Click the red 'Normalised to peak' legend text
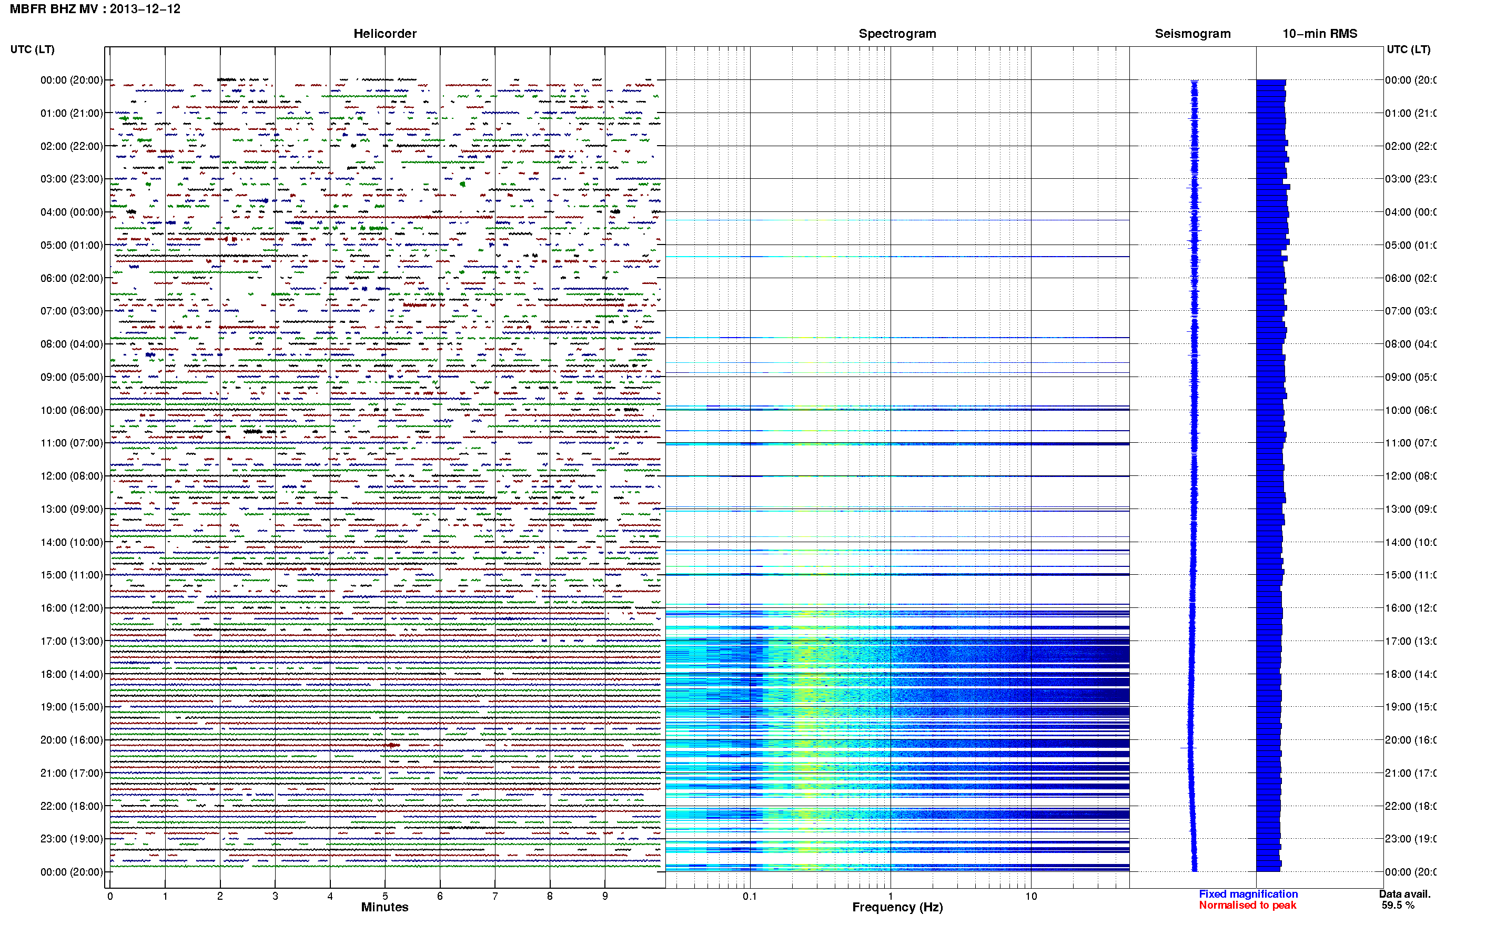The image size is (1496, 935). coord(1247,906)
